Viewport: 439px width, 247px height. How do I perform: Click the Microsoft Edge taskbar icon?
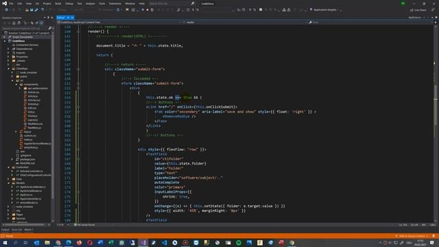69,242
